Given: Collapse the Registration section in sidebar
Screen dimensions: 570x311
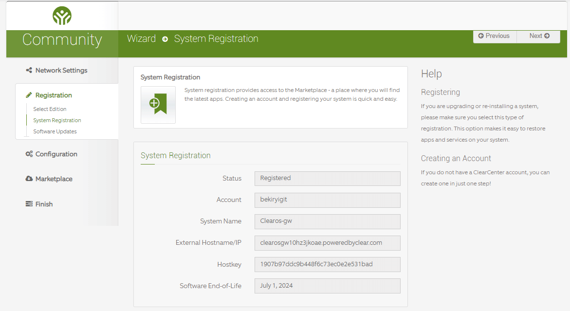Looking at the screenshot, I should click(x=54, y=95).
